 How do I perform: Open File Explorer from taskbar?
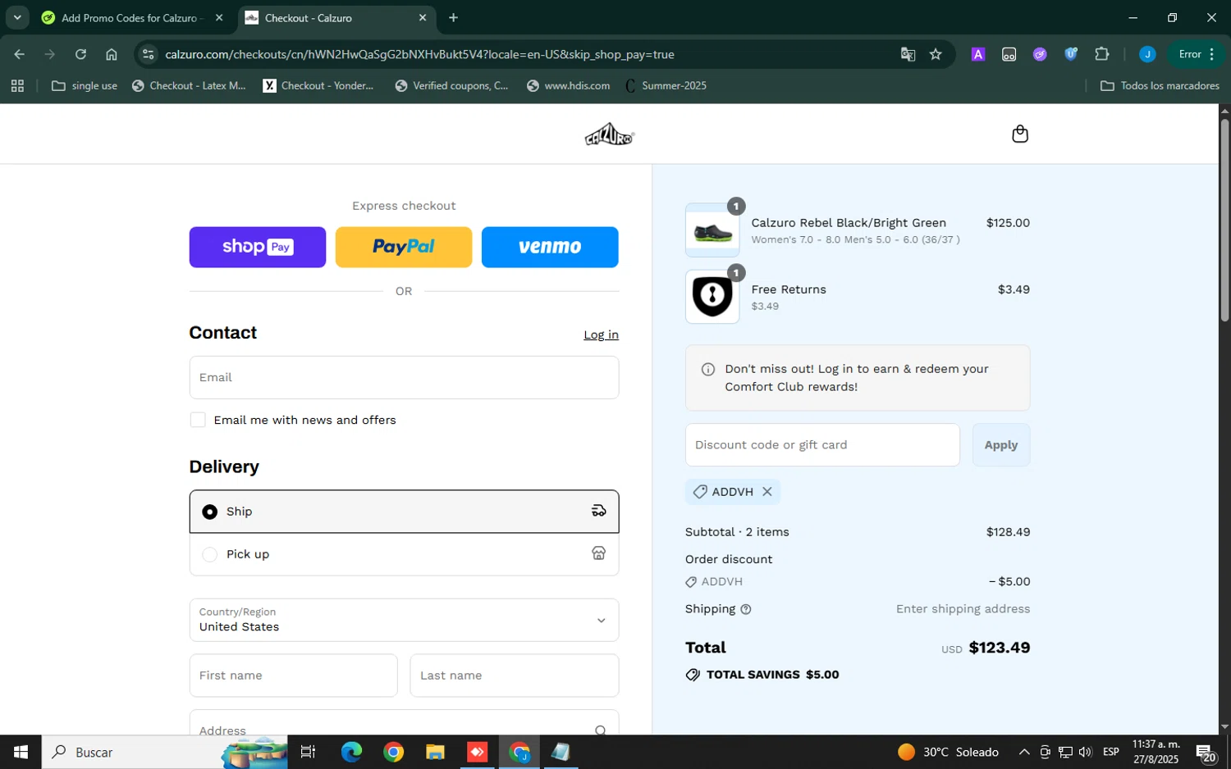click(435, 752)
